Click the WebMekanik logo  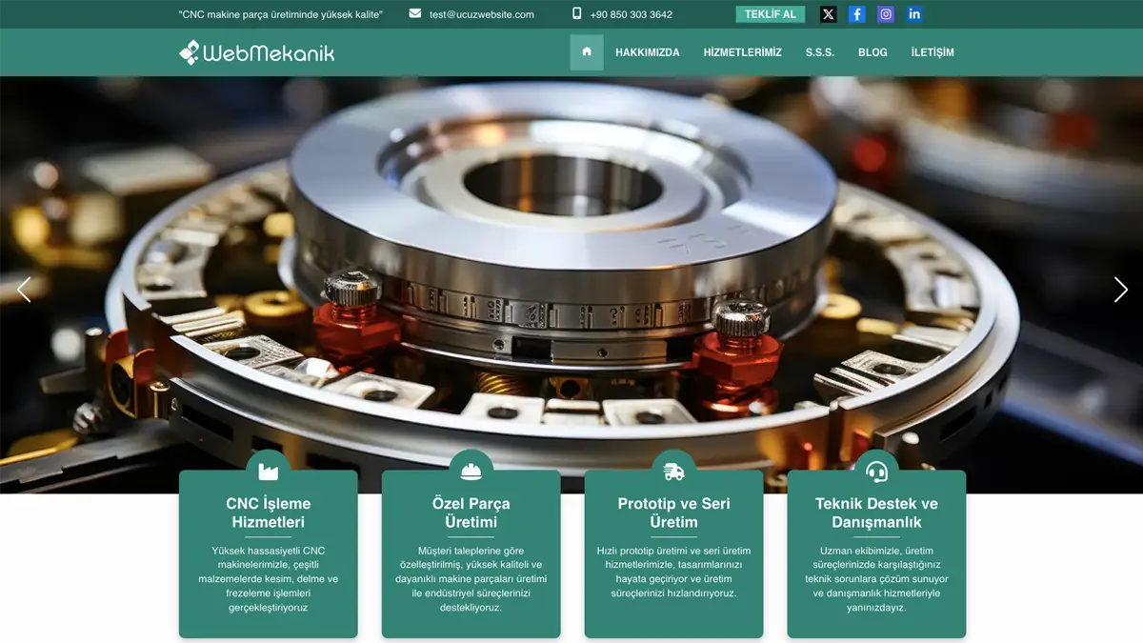tap(257, 52)
